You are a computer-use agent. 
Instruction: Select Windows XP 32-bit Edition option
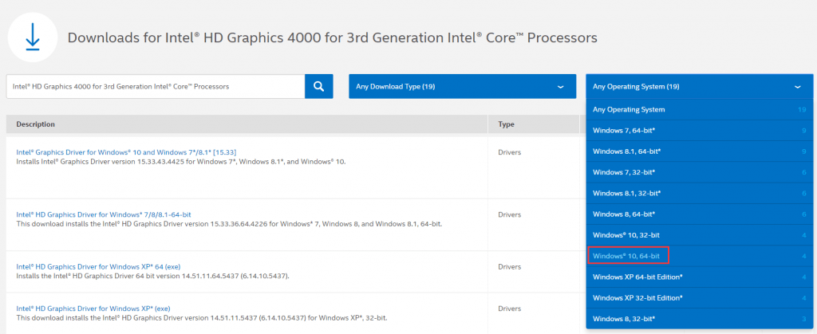(638, 298)
